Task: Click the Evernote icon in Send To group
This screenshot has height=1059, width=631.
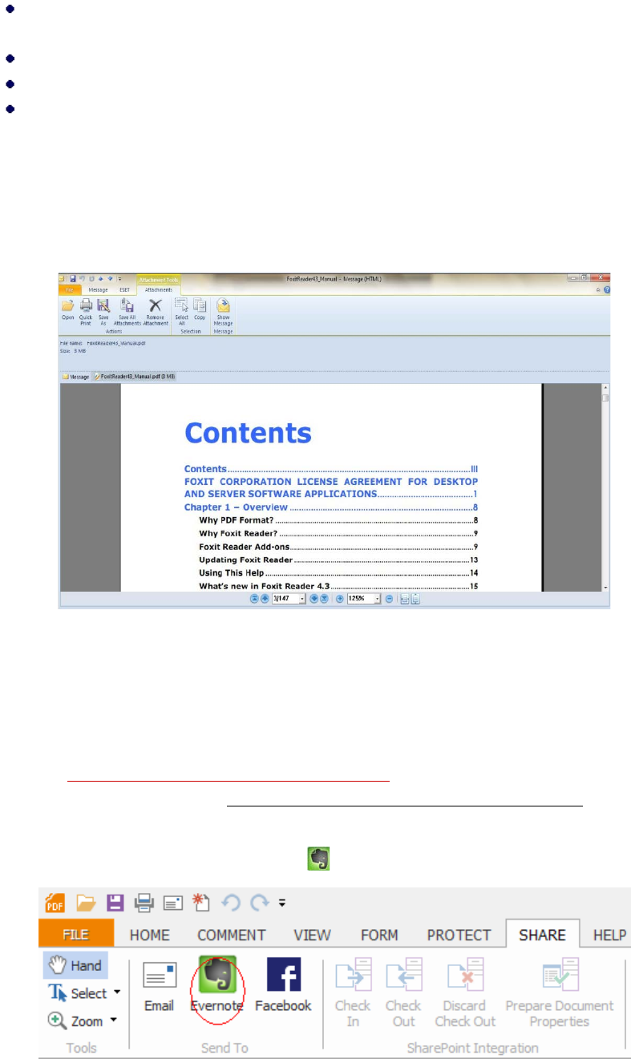Action: pyautogui.click(x=217, y=975)
